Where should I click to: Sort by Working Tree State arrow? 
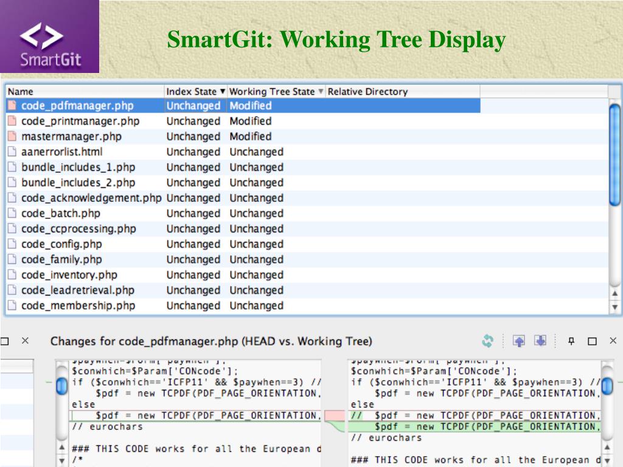(x=321, y=91)
